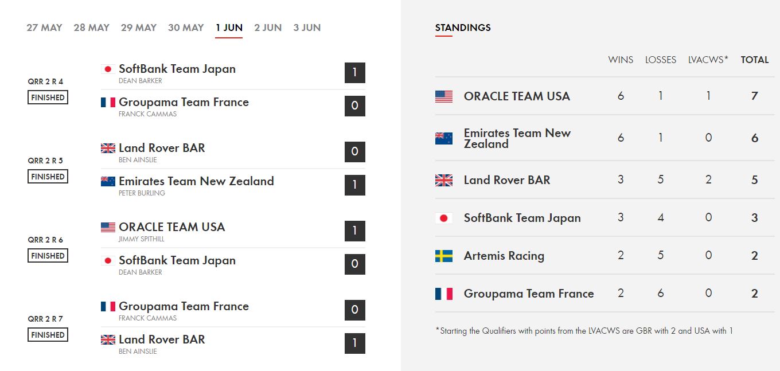Click the USA flag icon in standings

tap(444, 96)
